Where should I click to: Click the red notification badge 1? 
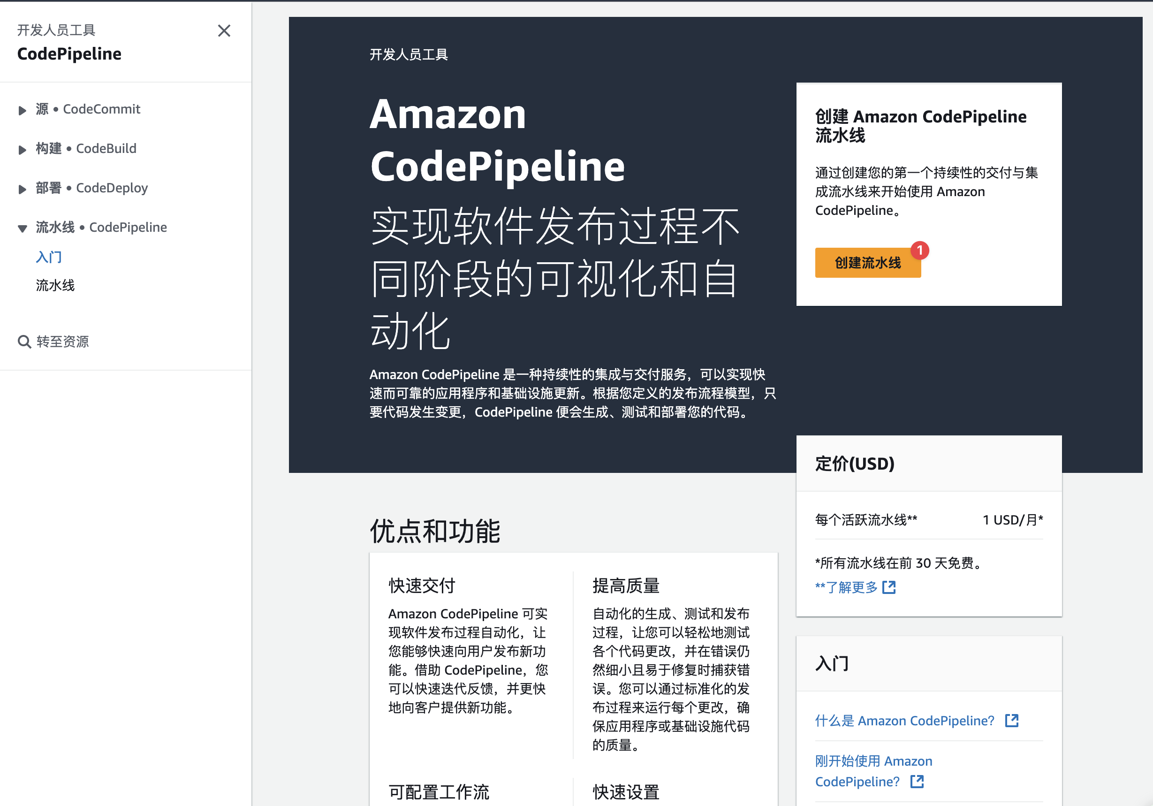coord(919,250)
